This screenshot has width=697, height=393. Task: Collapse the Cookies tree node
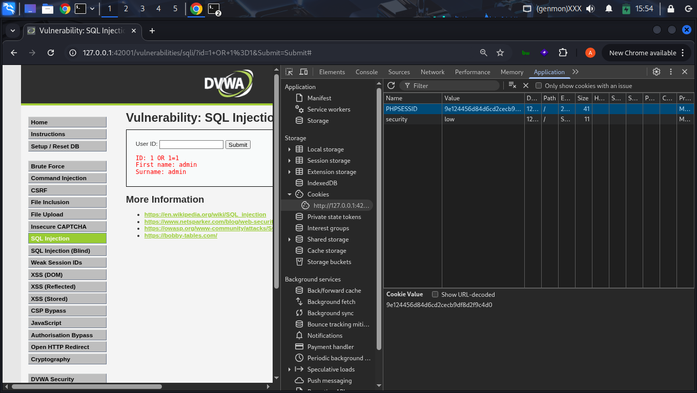pos(290,194)
